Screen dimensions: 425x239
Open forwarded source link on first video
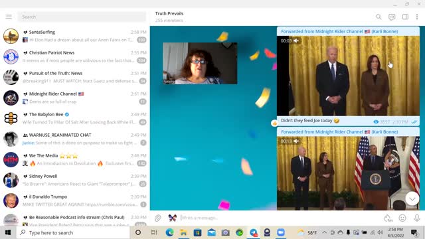click(339, 31)
